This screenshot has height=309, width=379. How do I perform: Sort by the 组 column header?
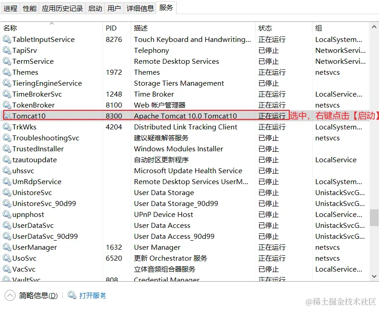point(340,28)
